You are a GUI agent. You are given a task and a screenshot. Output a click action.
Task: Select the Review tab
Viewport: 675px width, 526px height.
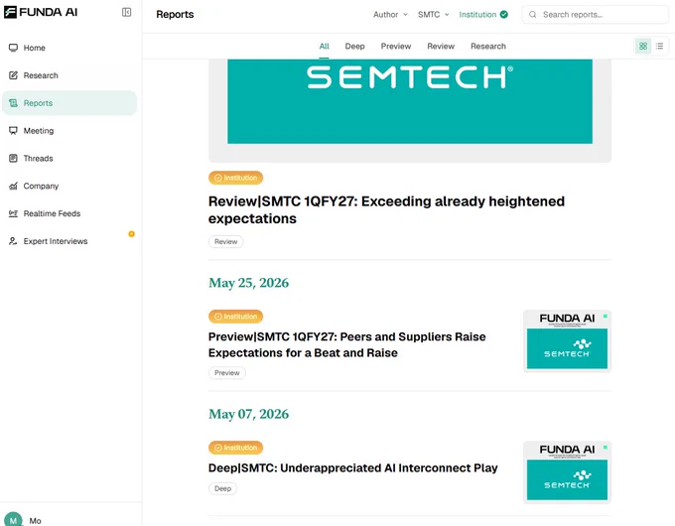(441, 46)
